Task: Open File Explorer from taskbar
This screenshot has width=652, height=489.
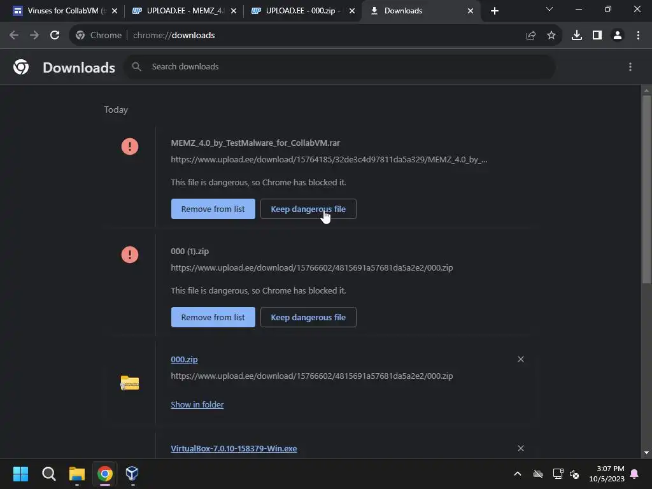Action: (77, 474)
